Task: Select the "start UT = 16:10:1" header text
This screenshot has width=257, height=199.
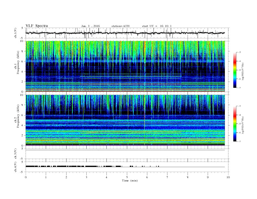Action: tap(157, 26)
